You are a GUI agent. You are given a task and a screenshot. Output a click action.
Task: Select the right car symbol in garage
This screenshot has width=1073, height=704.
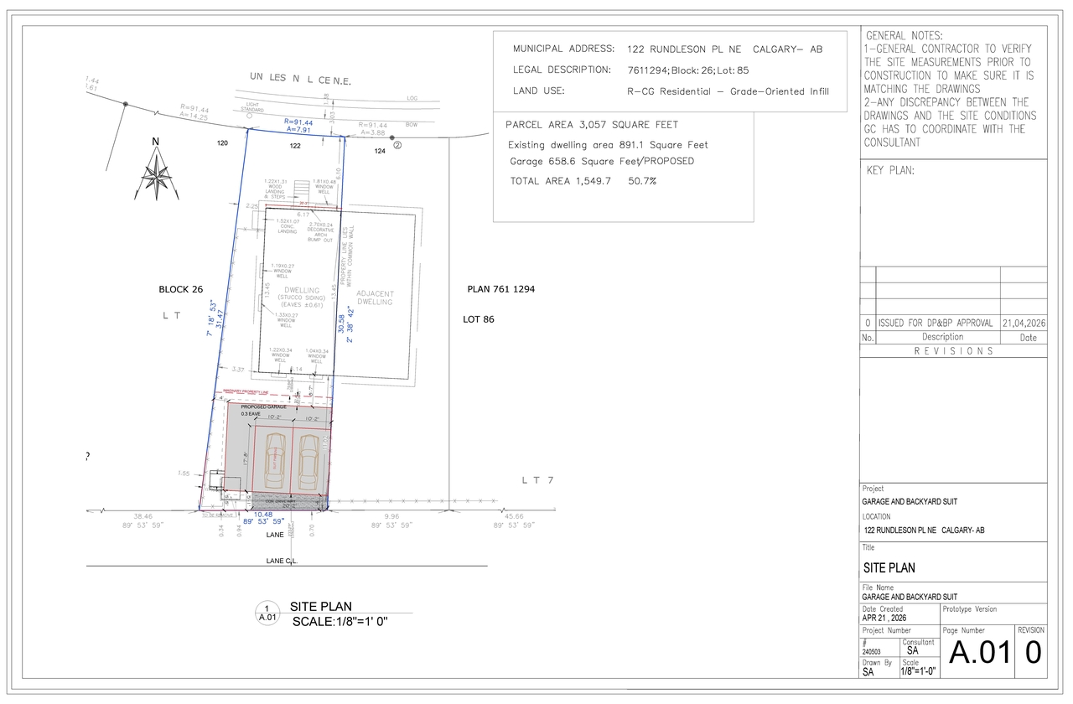pyautogui.click(x=309, y=463)
